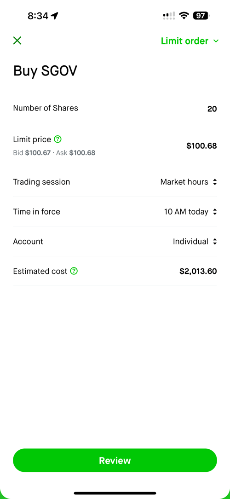Screen dimensions: 230x499
Task: Open the Estimated cost help icon
Action: tap(74, 271)
